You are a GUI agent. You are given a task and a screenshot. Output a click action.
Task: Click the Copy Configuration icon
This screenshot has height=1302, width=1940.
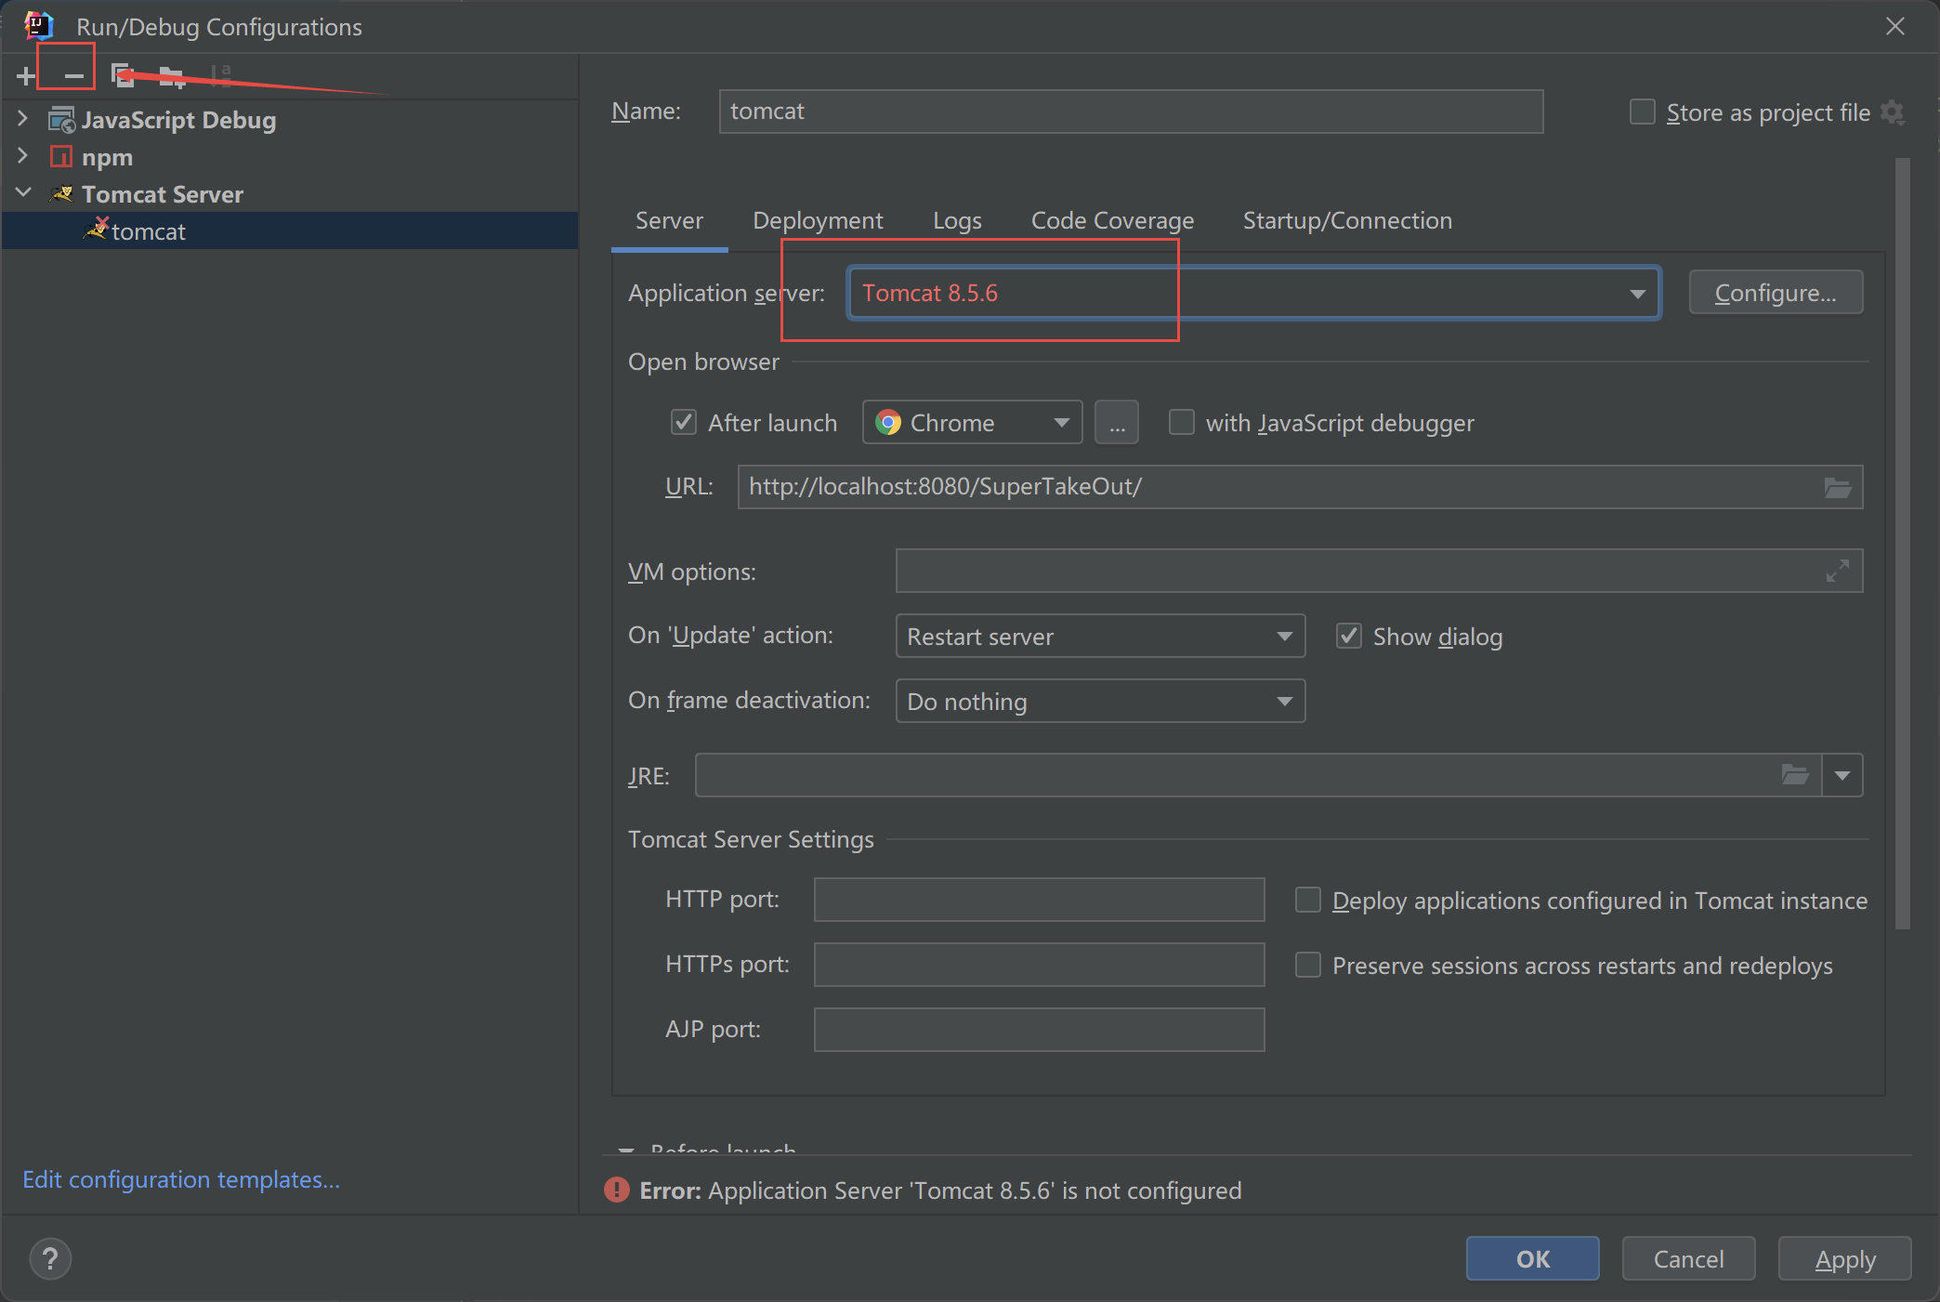click(123, 75)
